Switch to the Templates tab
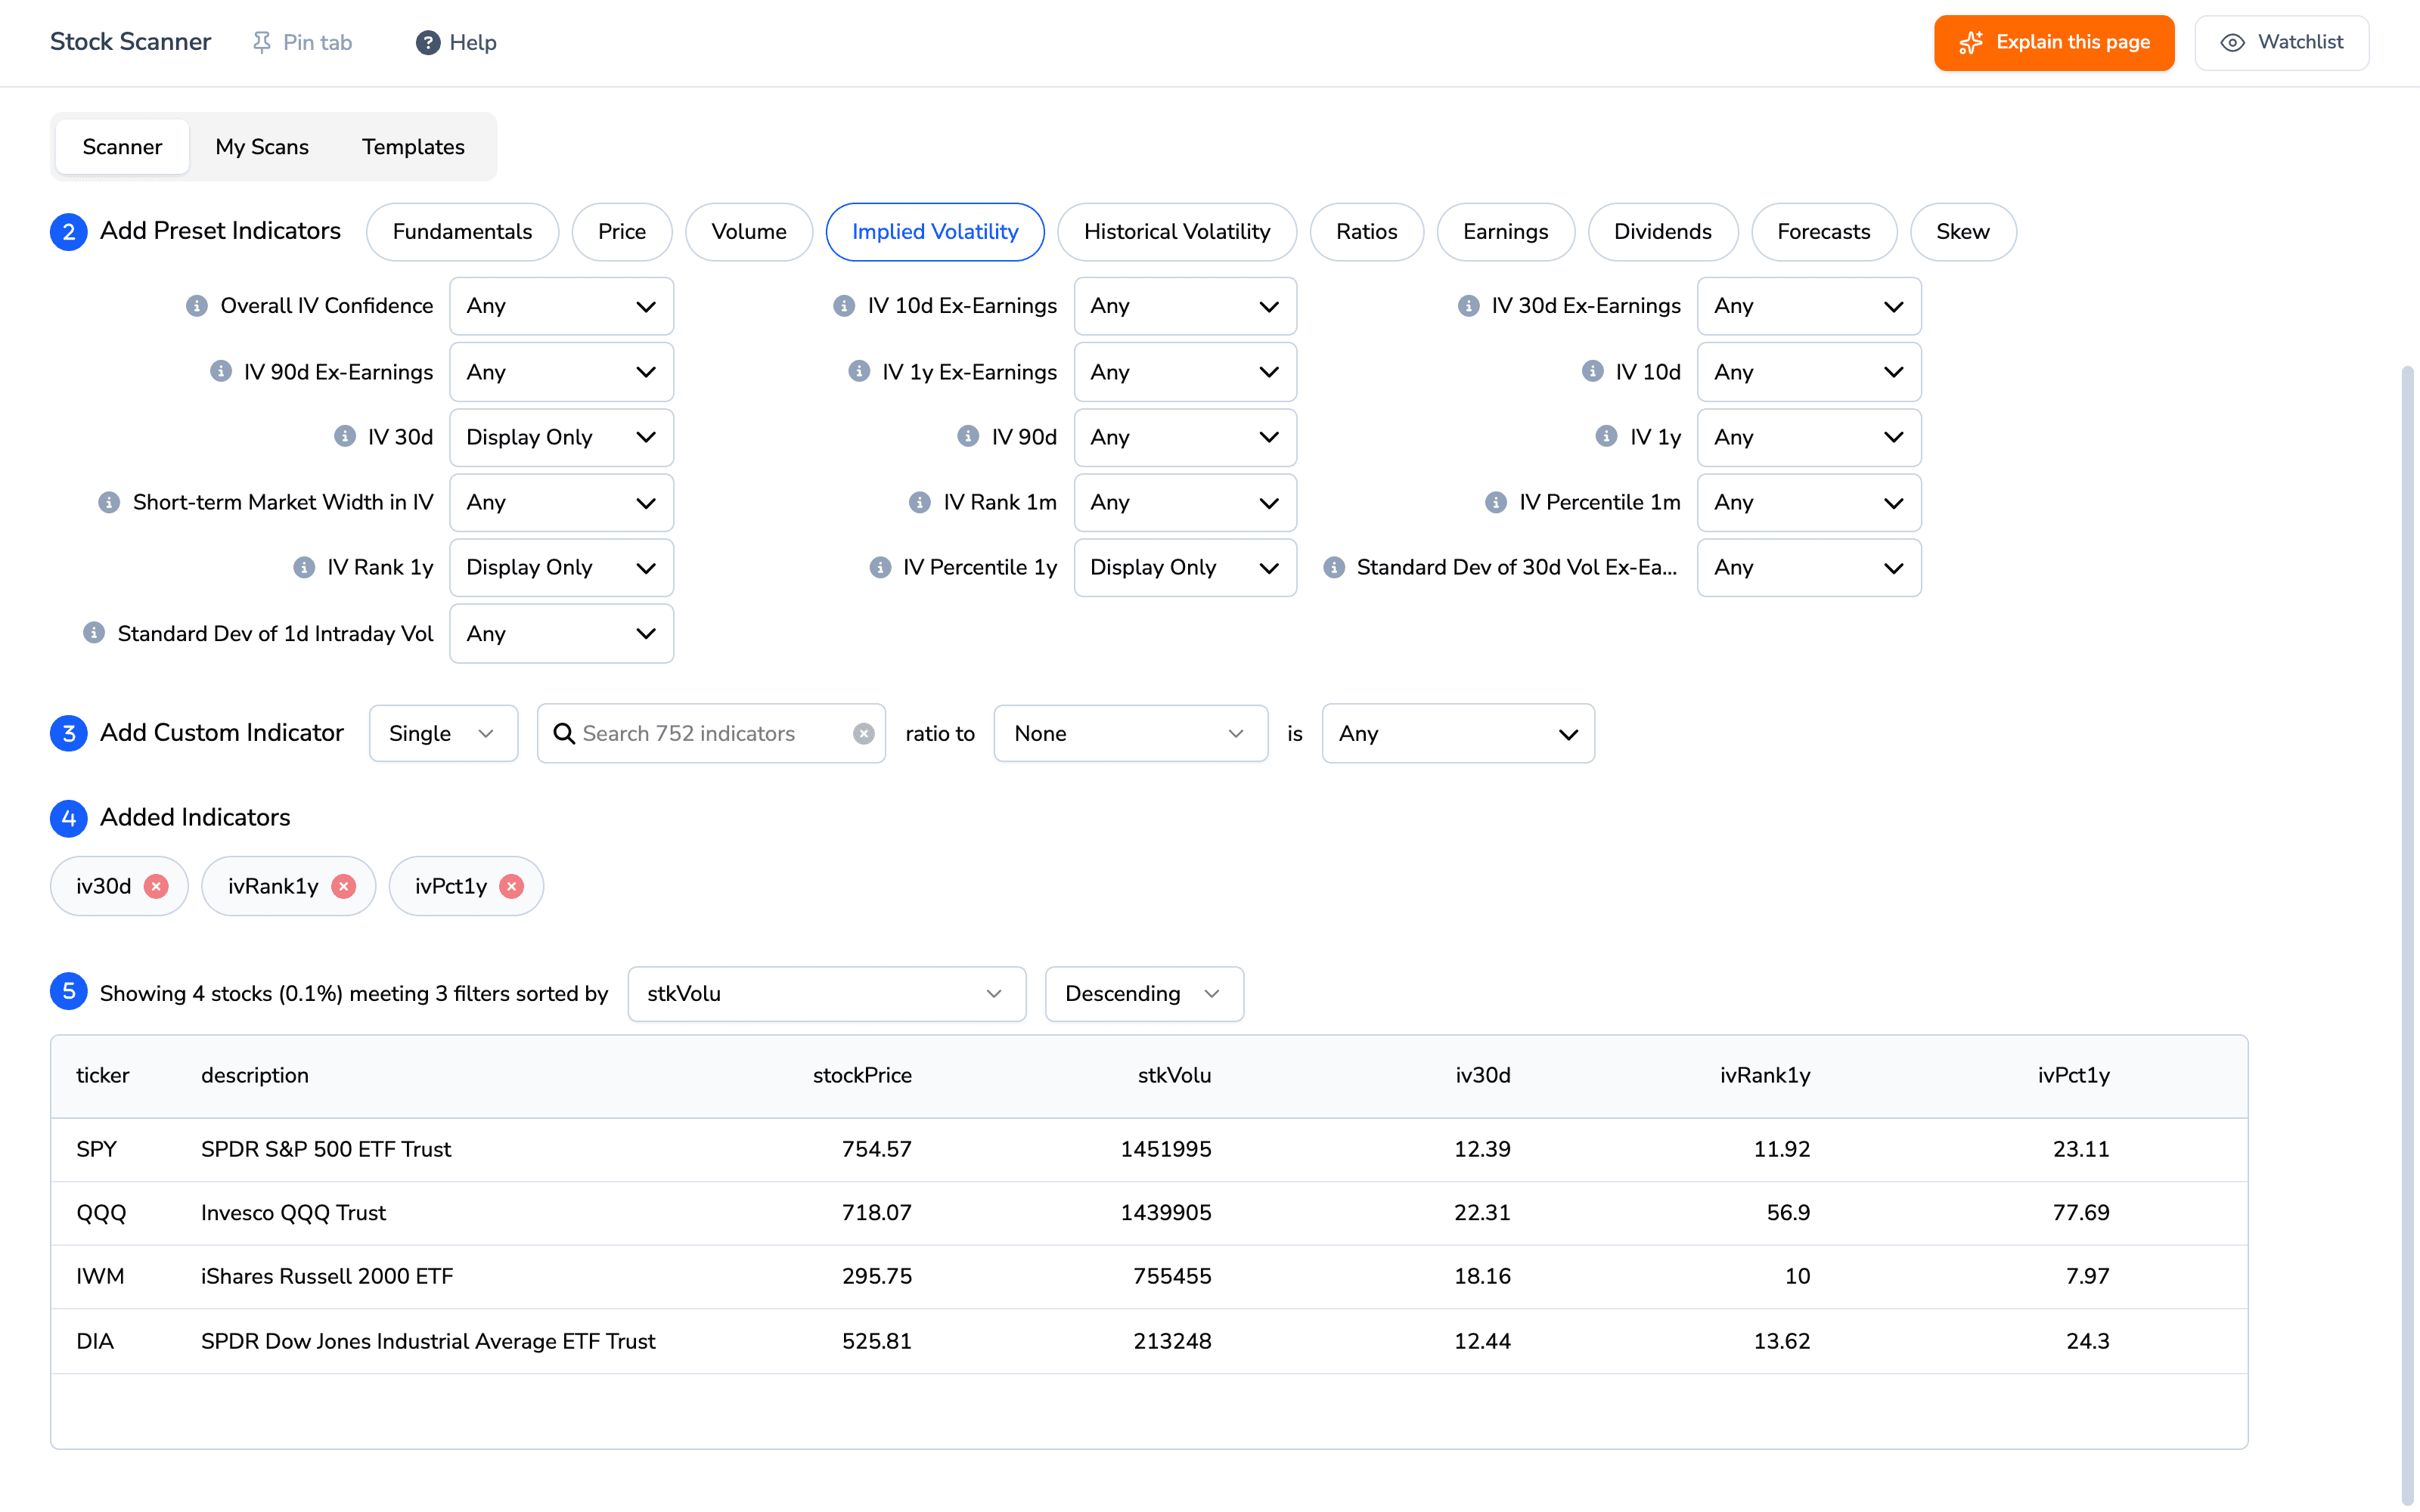 pos(413,147)
